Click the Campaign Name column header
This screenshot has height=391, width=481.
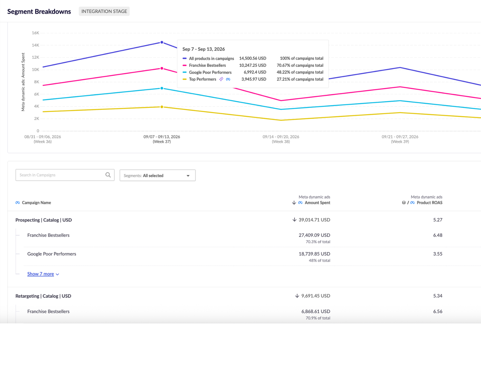36,203
